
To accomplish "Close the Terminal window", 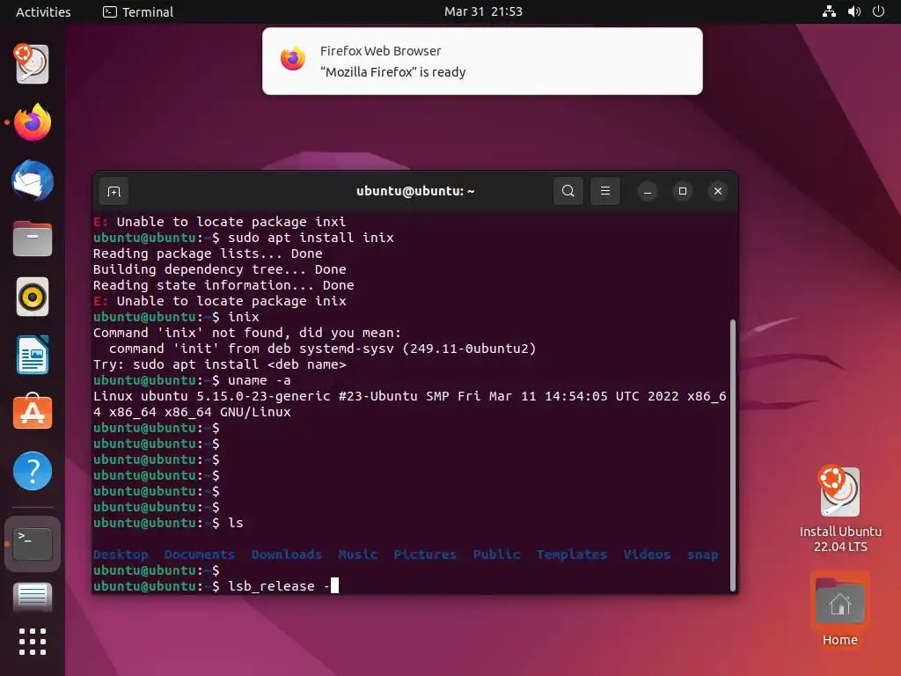I will [x=718, y=191].
